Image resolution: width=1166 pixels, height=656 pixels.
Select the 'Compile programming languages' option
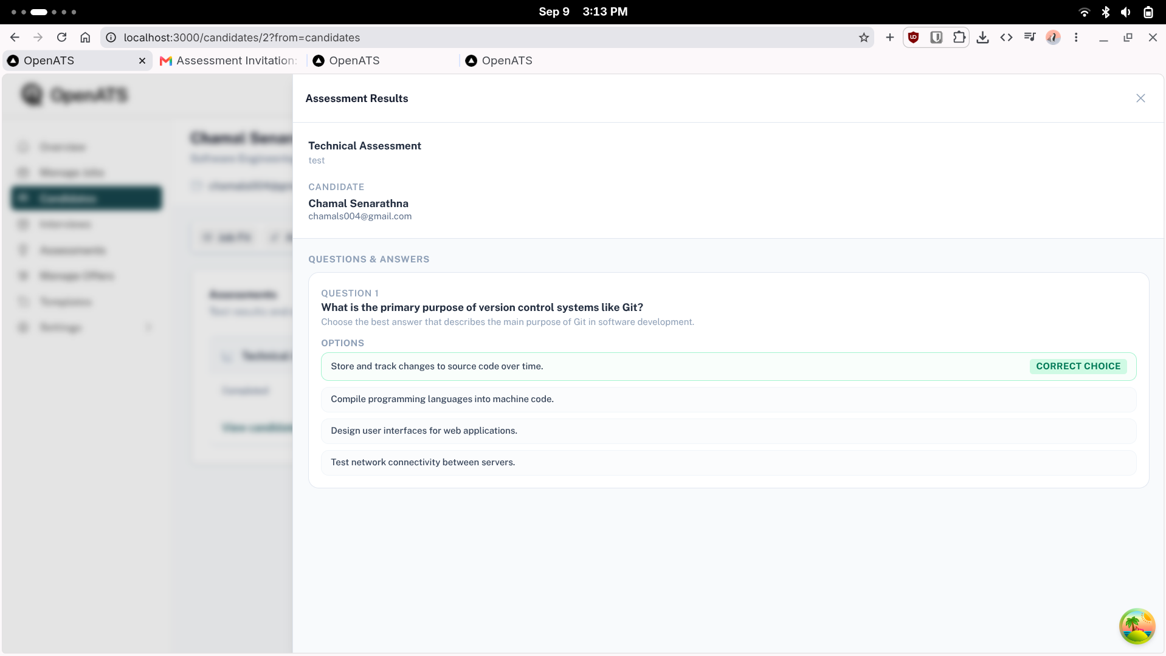(x=728, y=399)
